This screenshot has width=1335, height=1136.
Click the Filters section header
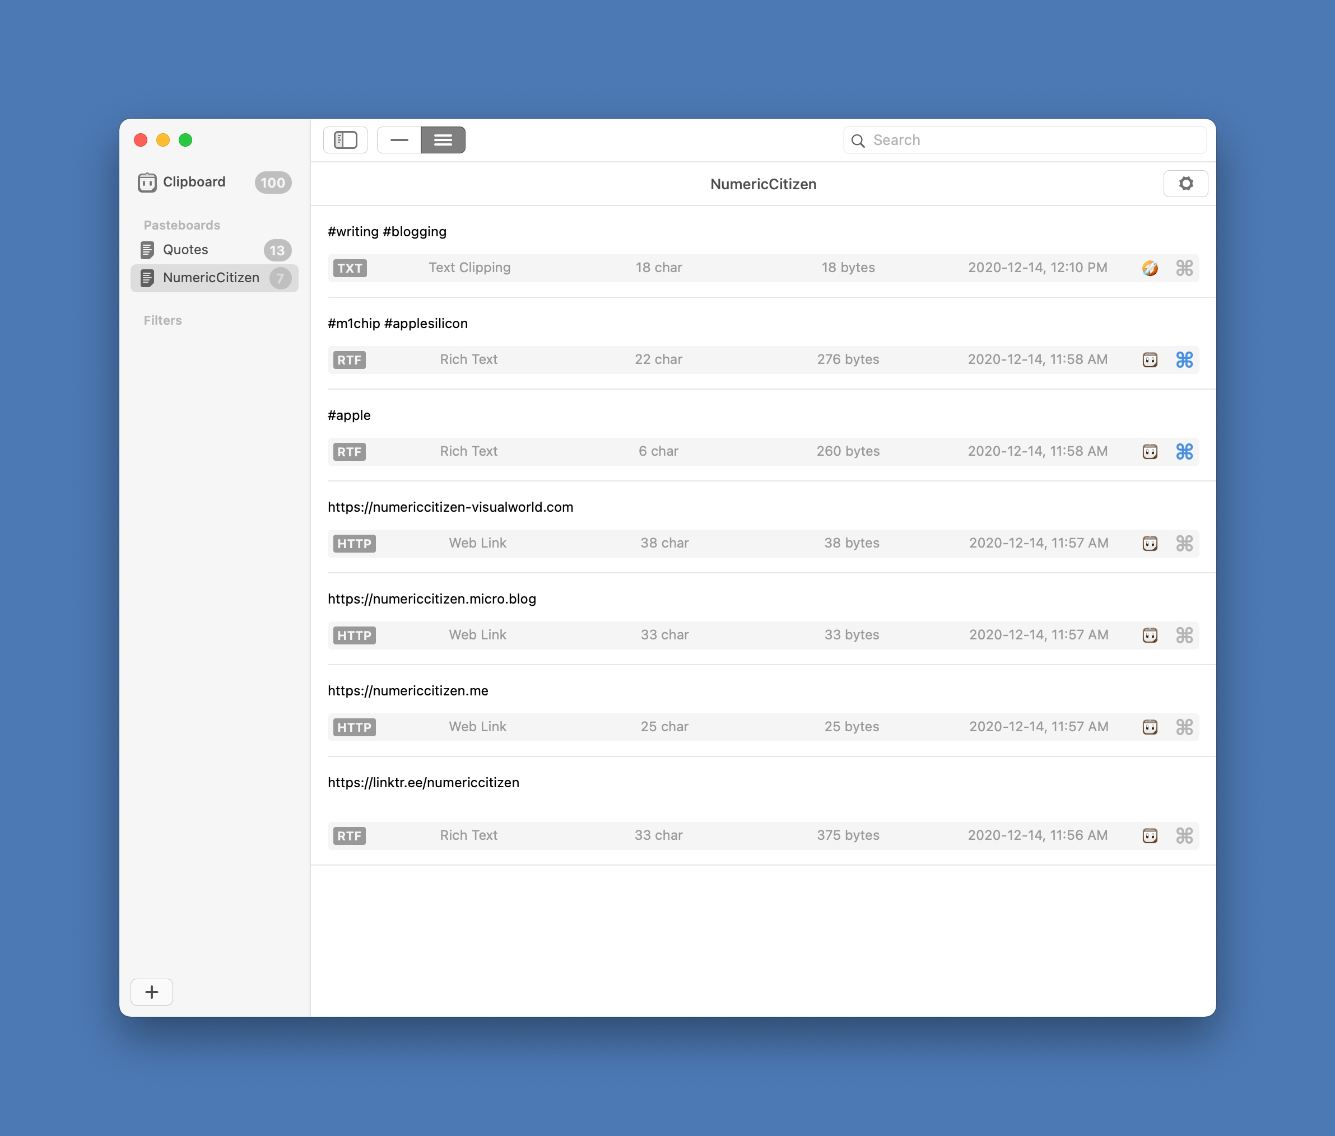(162, 320)
